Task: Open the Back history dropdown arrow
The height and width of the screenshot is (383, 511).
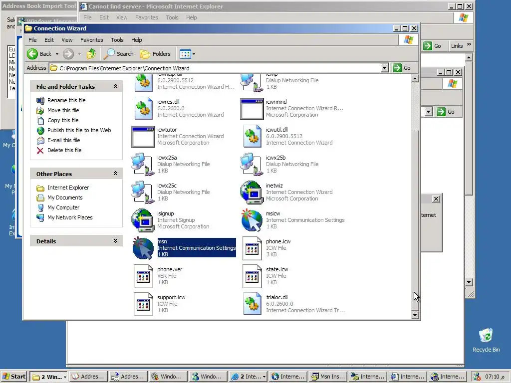Action: point(57,54)
